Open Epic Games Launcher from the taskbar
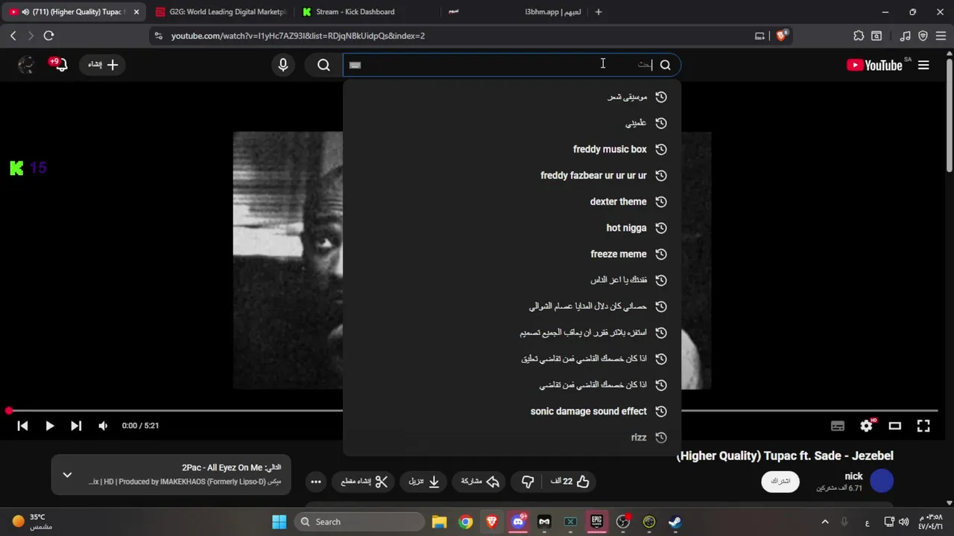The width and height of the screenshot is (954, 536). tap(596, 522)
